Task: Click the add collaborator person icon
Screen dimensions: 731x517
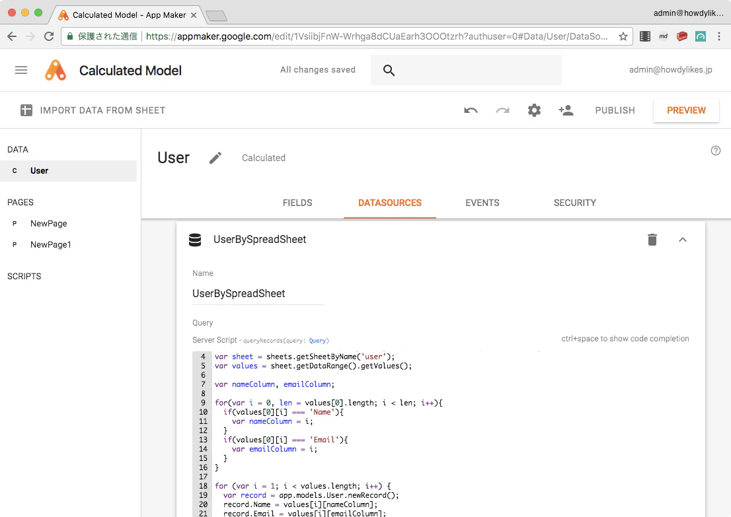Action: point(566,110)
